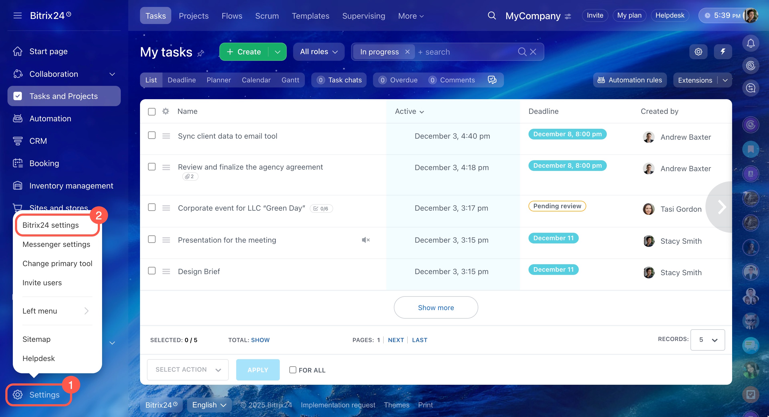Click the task list settings gear icon
Viewport: 769px width, 417px height.
click(698, 52)
